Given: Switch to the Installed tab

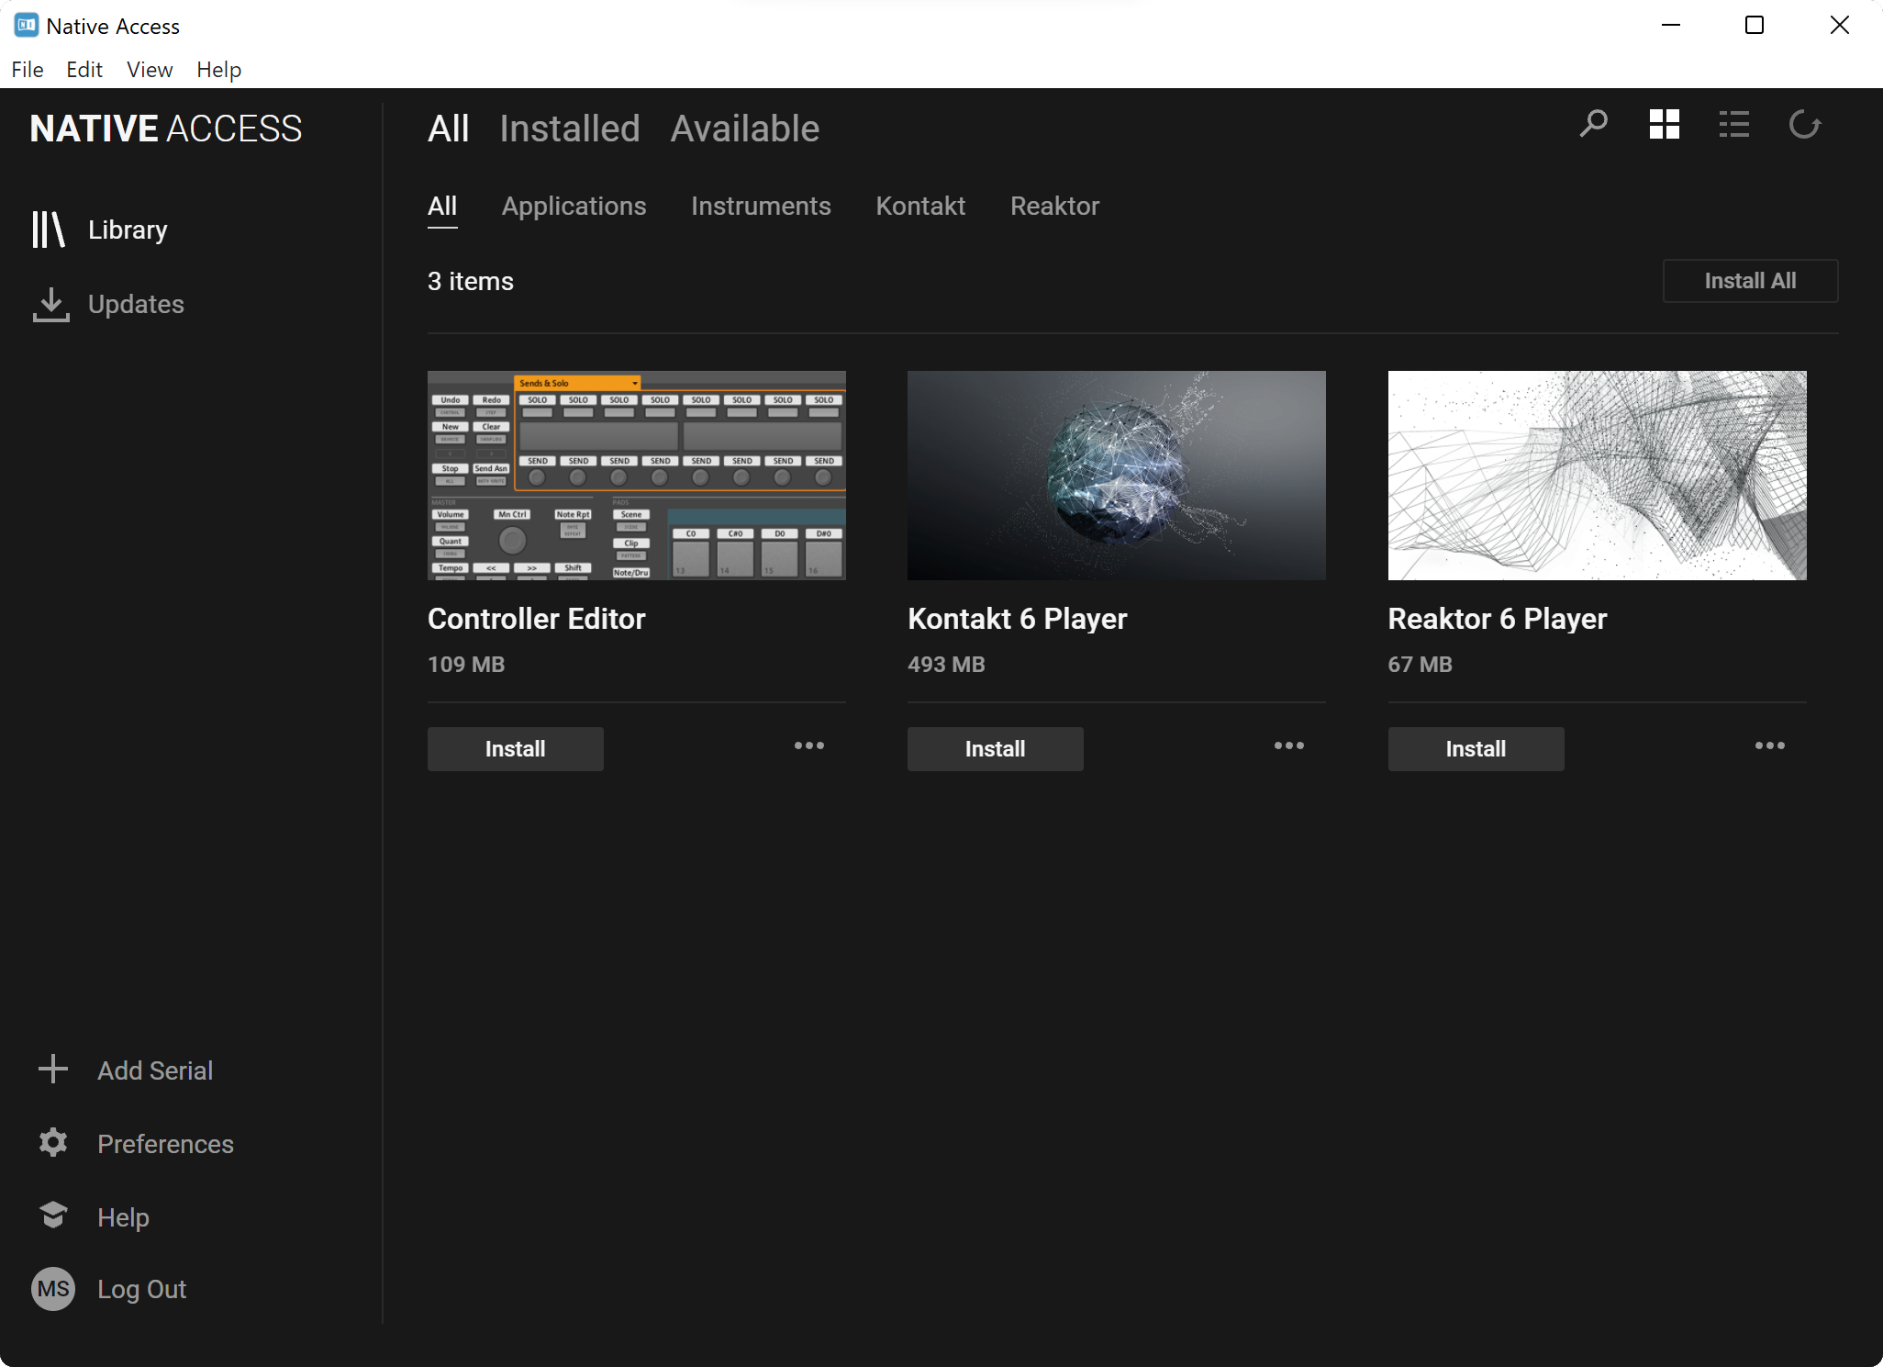Looking at the screenshot, I should coord(569,129).
